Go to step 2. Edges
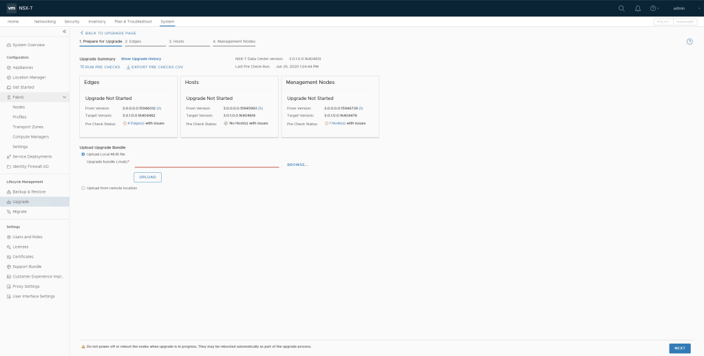 (133, 41)
